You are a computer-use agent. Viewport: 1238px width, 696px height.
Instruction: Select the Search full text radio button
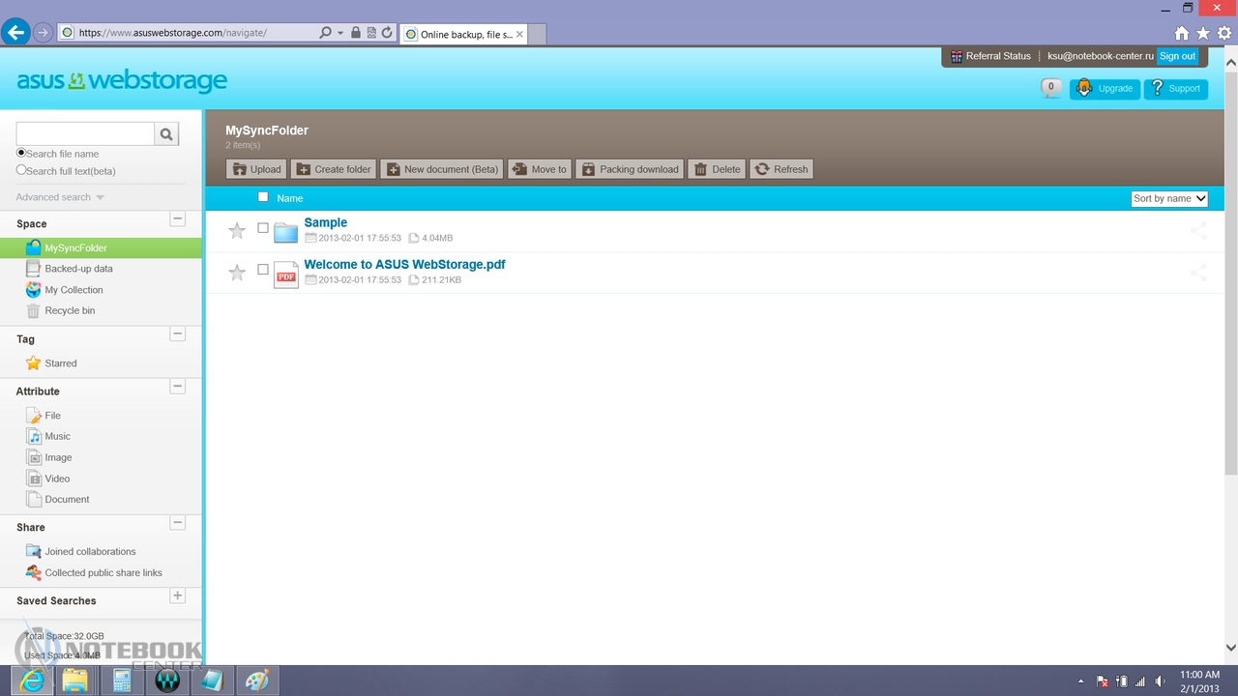click(x=21, y=170)
